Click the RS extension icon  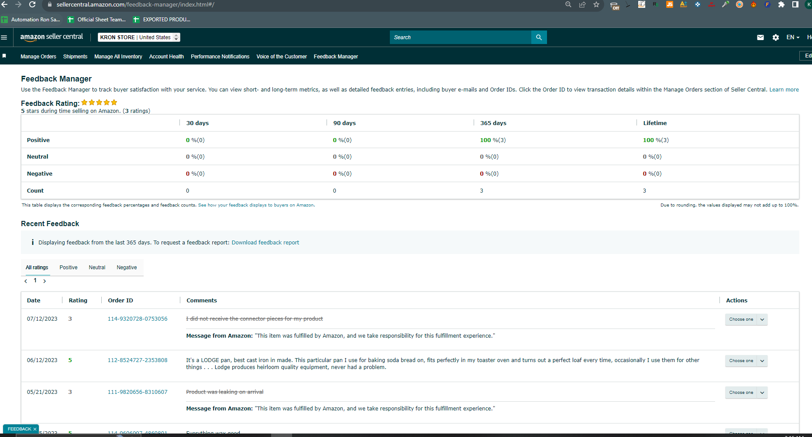(656, 4)
